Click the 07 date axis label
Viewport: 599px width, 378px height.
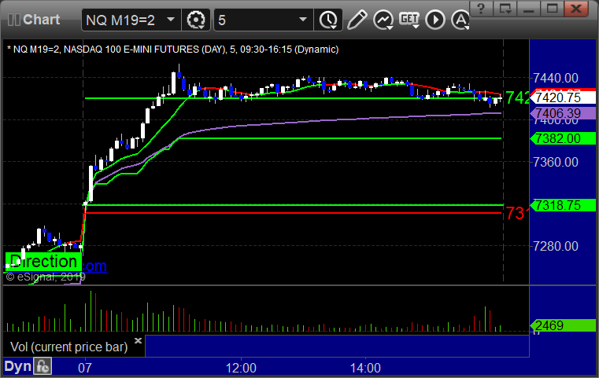85,368
